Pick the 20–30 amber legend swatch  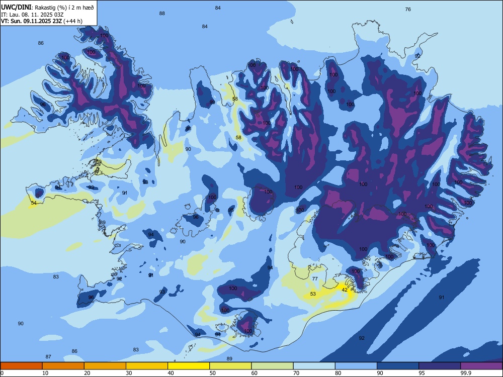105,366
